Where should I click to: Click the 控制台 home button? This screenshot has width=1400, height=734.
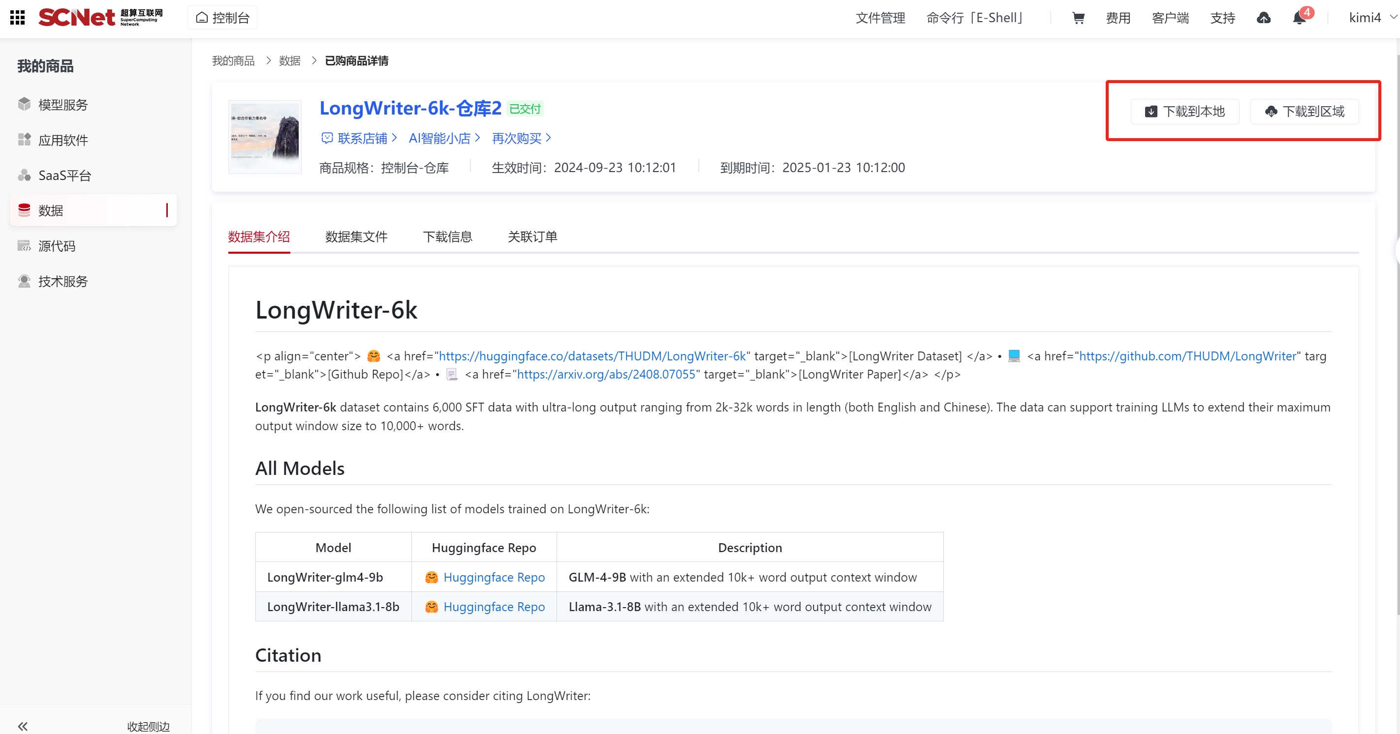pos(223,18)
